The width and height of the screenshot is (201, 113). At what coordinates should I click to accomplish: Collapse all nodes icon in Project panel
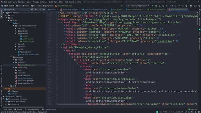click(36, 9)
